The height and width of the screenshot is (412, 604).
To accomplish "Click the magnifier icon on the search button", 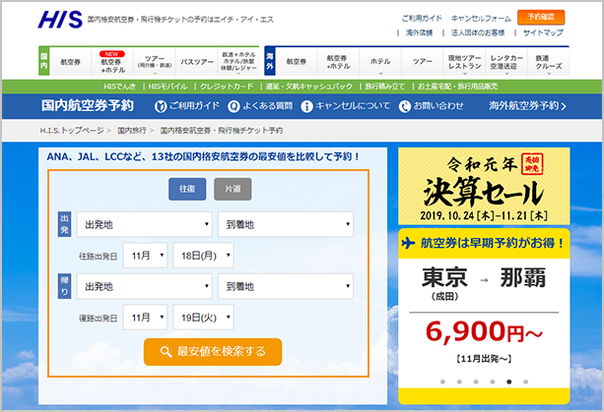I will pos(166,351).
